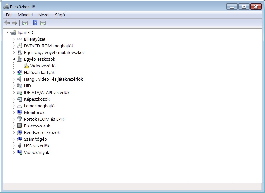Screen dimensions: 265x193
Task: Select the Rendszereszközök tree label
Action: coord(42,132)
